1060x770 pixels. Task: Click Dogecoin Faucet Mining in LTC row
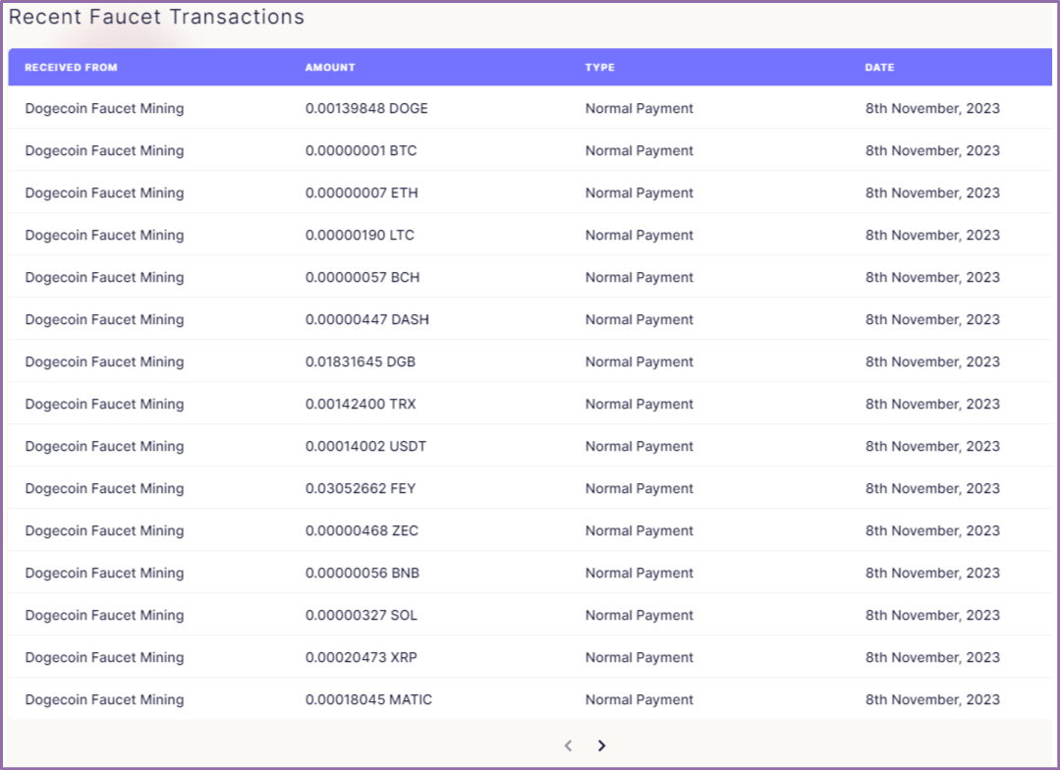tap(104, 236)
